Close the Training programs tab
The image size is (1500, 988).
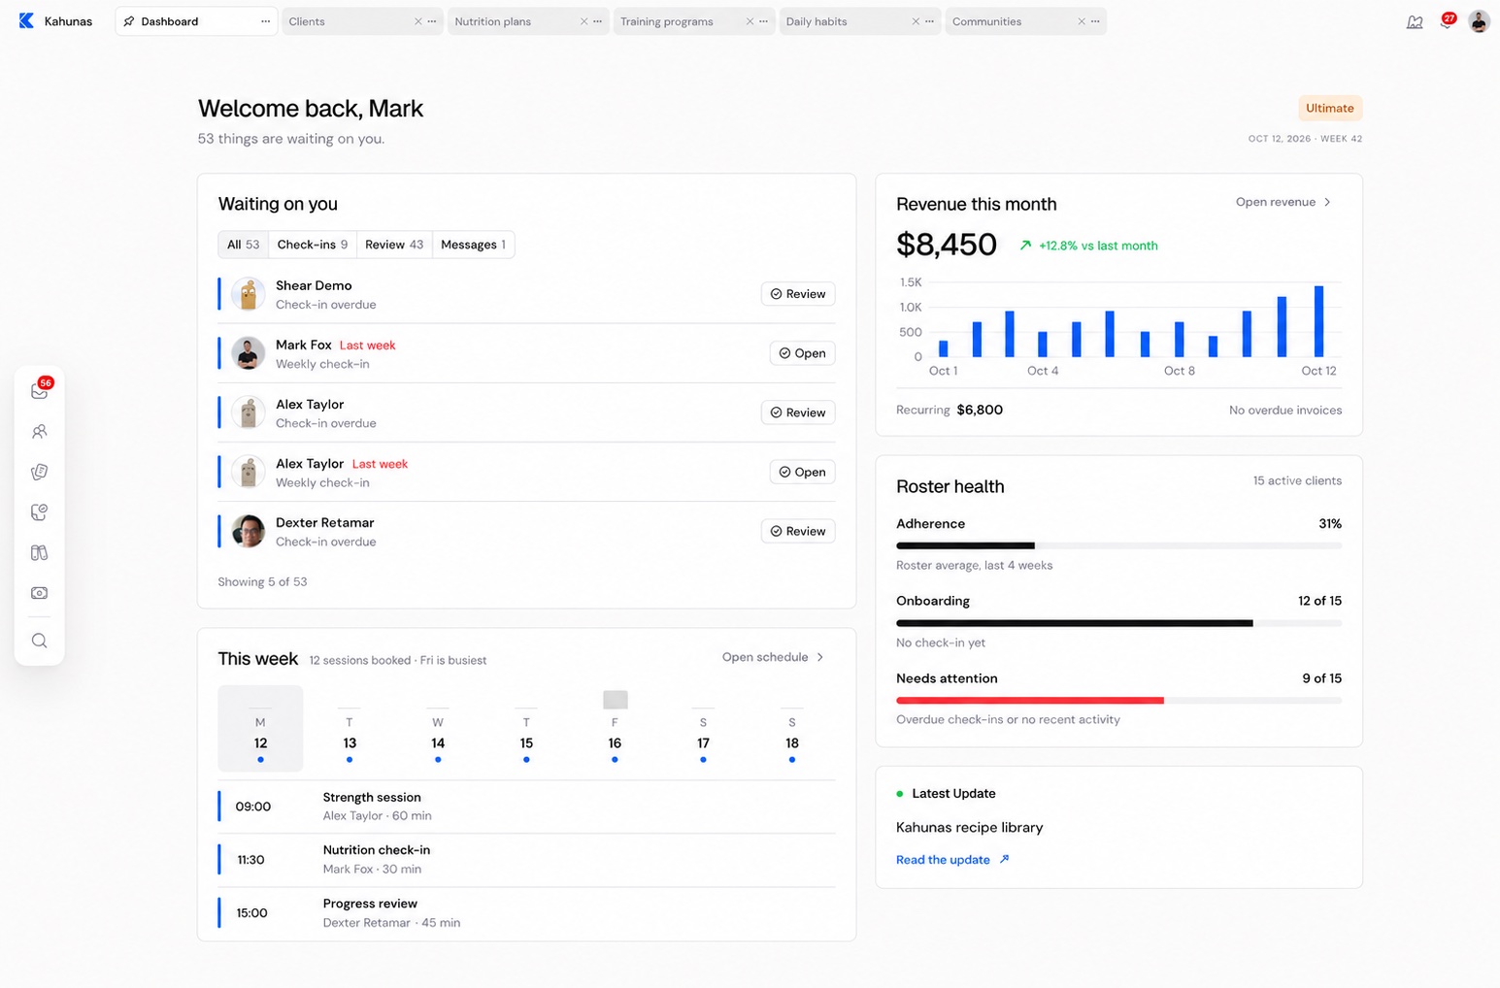(x=750, y=21)
